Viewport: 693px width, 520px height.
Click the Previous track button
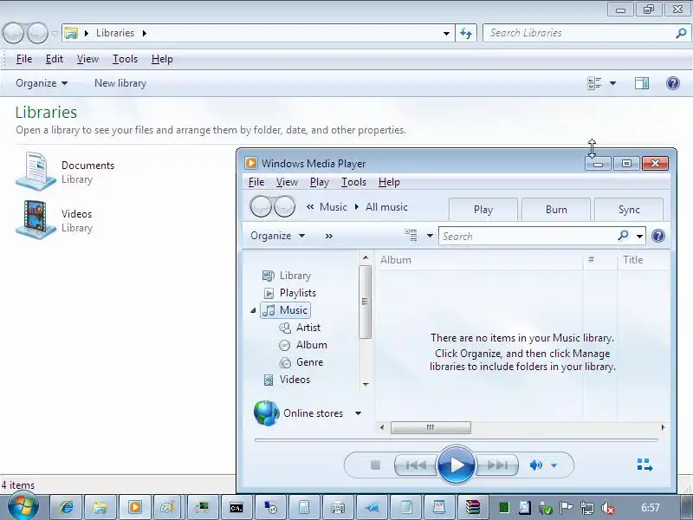click(416, 465)
